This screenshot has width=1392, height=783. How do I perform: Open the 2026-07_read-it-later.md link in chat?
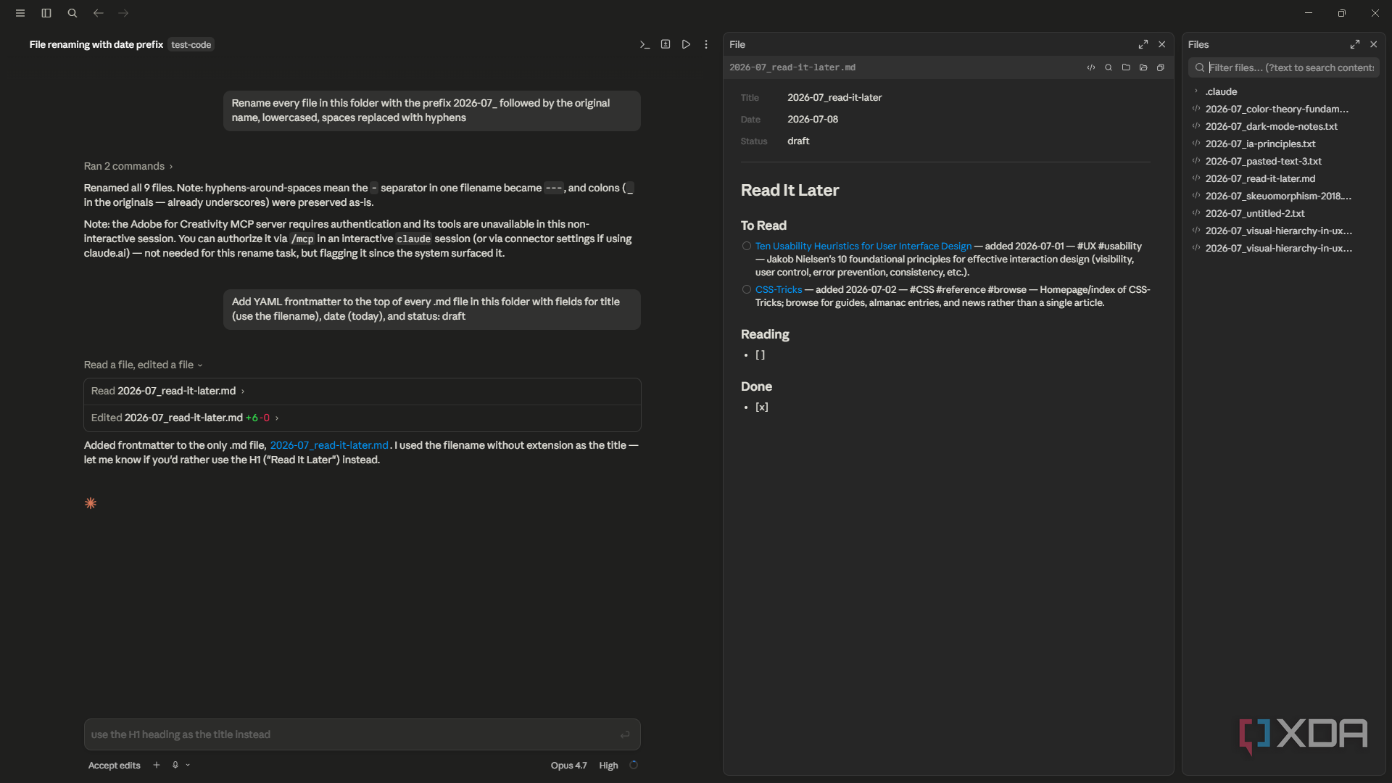click(x=329, y=445)
